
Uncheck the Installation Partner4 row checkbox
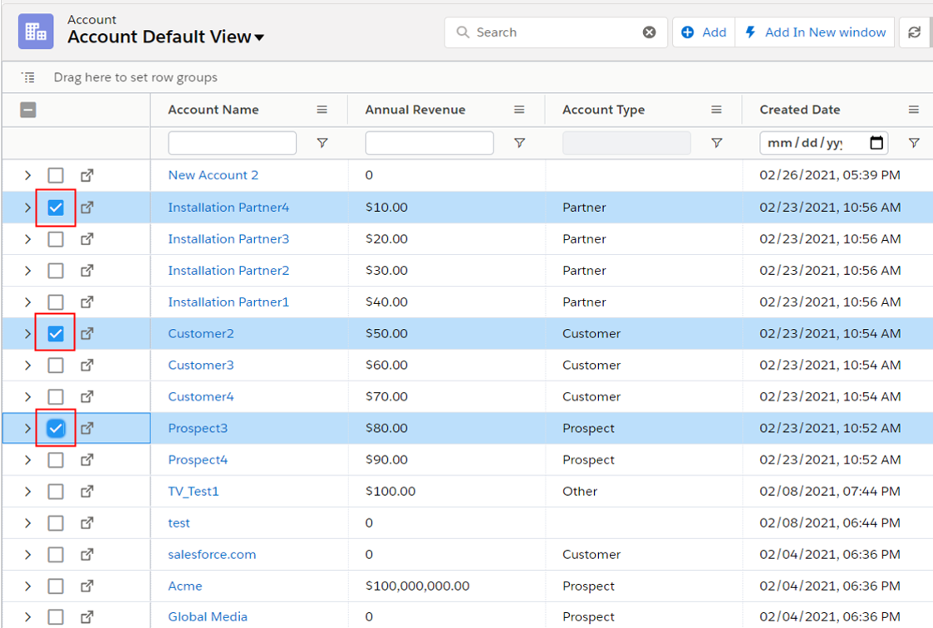56,208
